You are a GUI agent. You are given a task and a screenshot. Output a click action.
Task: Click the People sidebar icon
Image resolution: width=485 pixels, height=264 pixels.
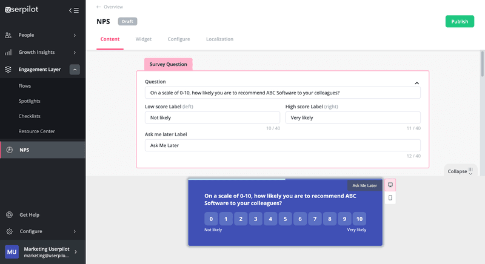pyautogui.click(x=8, y=36)
